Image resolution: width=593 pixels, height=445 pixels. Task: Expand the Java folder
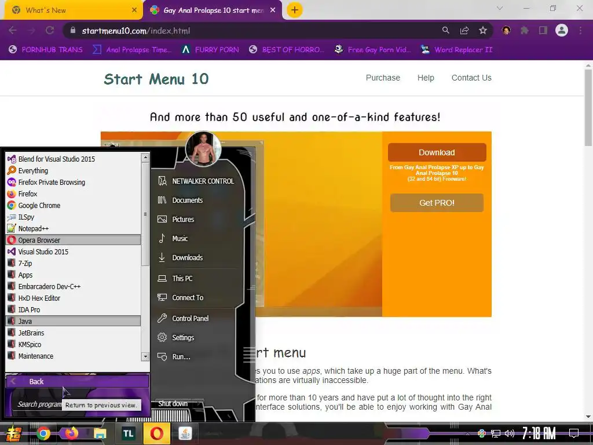[74, 321]
